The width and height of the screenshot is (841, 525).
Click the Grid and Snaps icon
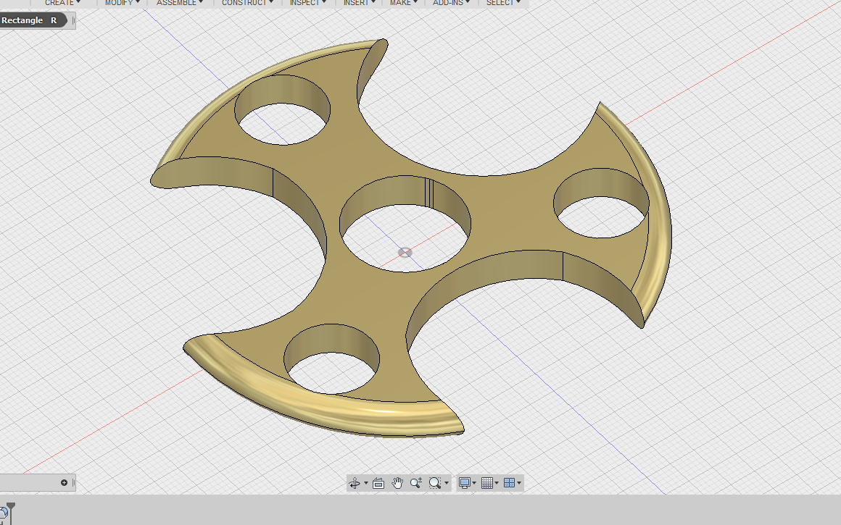point(486,483)
